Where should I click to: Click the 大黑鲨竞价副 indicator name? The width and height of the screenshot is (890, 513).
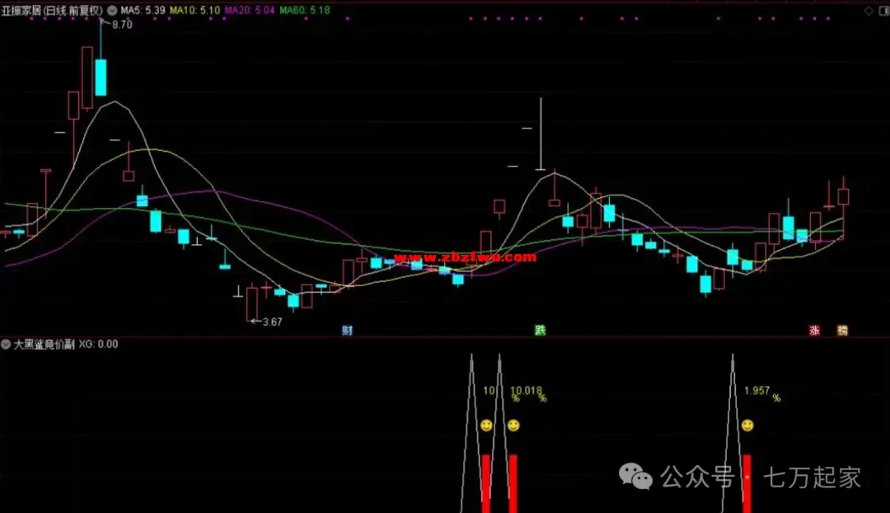[x=44, y=344]
